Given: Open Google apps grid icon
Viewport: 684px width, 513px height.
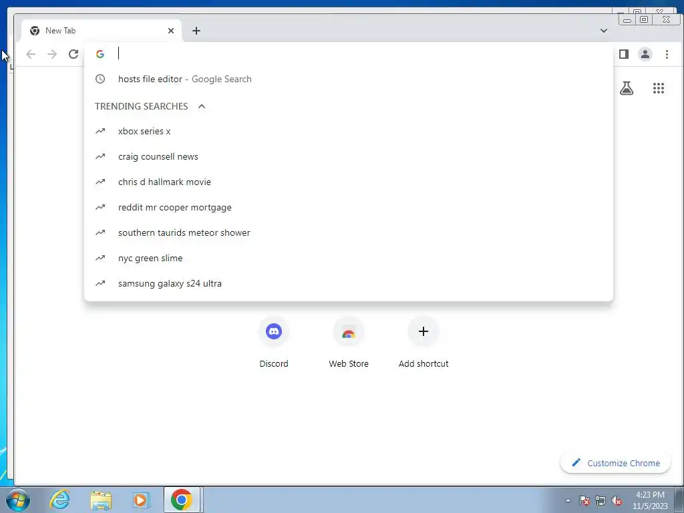Looking at the screenshot, I should point(658,89).
